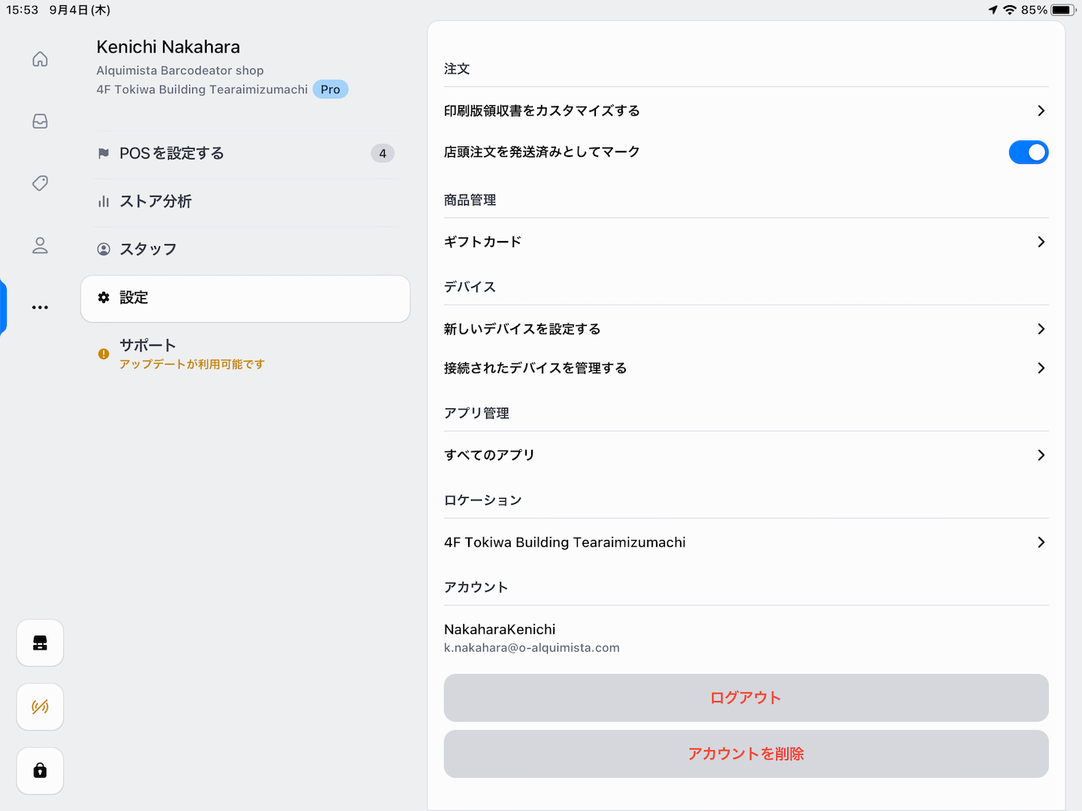Open the orders inbox icon
1082x811 pixels.
40,121
